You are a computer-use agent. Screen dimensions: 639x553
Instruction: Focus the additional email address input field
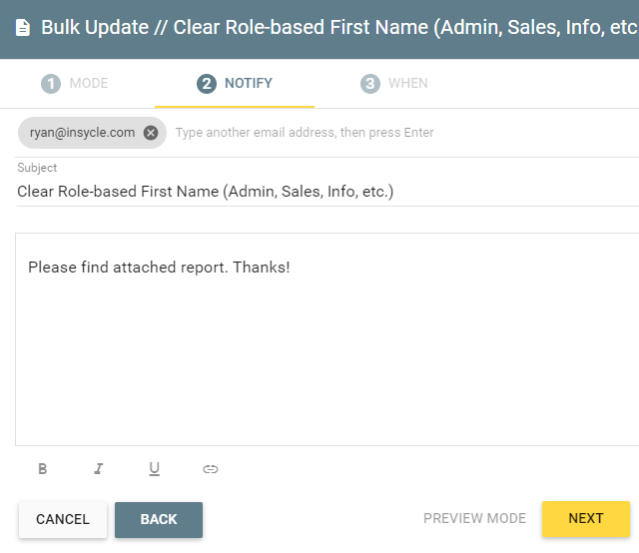pyautogui.click(x=405, y=133)
